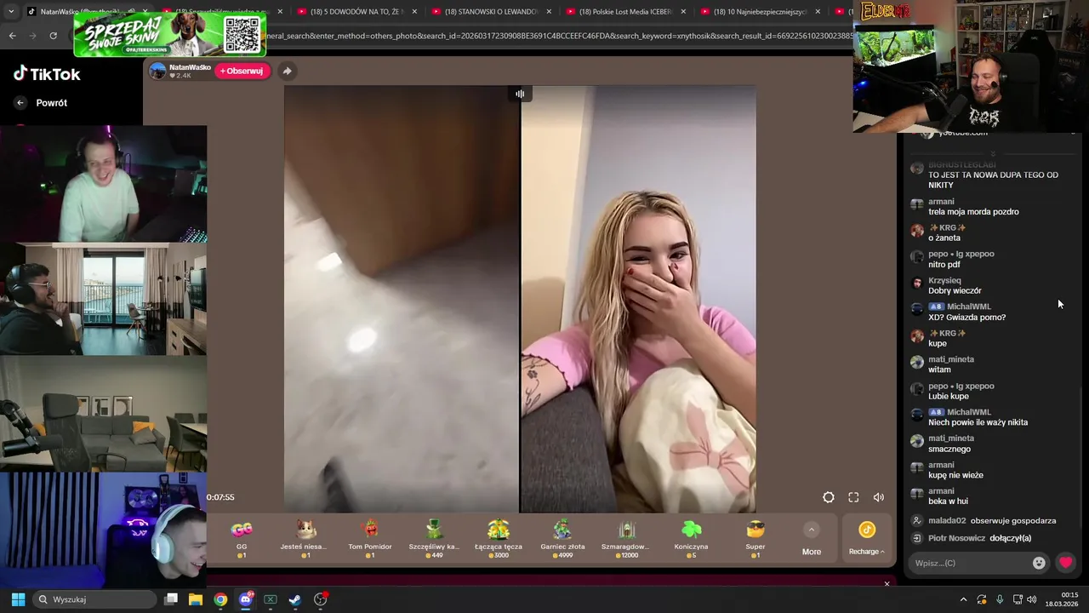Send the GG gift

pyautogui.click(x=242, y=538)
